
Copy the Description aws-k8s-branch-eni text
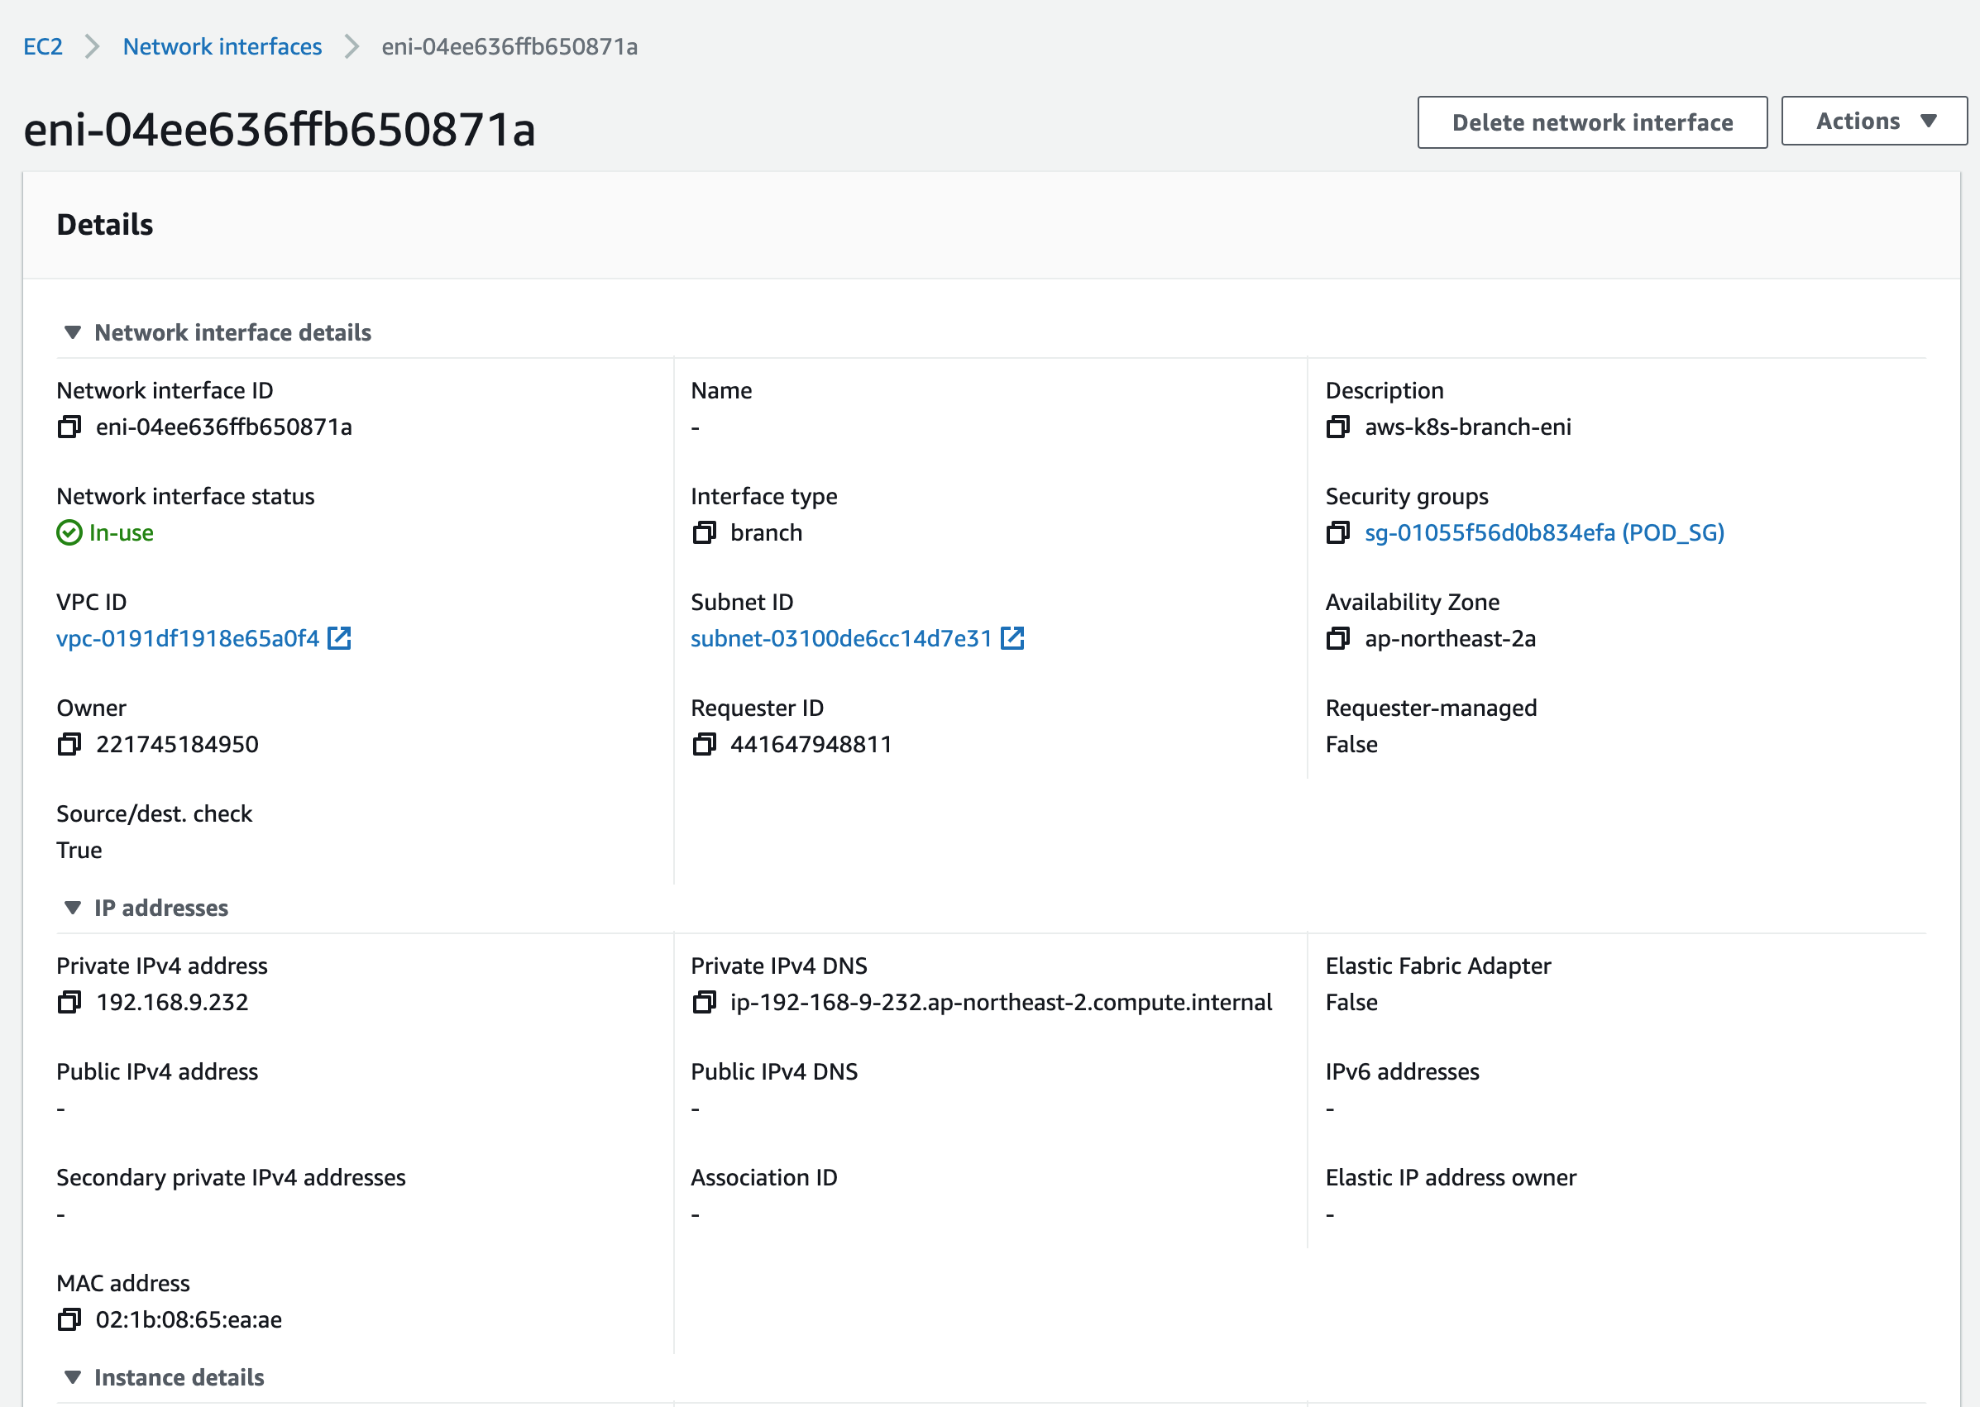pos(1337,427)
